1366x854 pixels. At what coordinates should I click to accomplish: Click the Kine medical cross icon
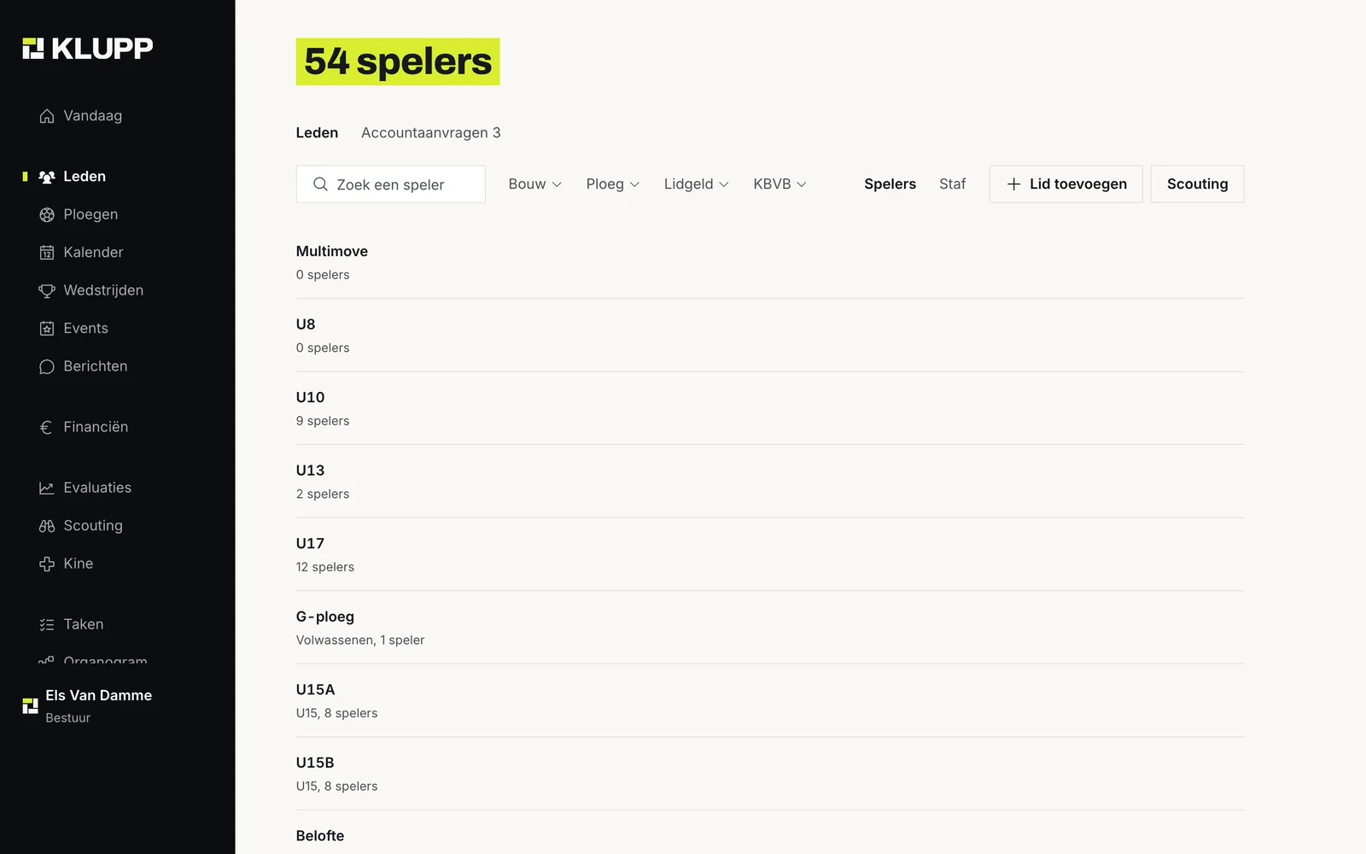(x=47, y=564)
